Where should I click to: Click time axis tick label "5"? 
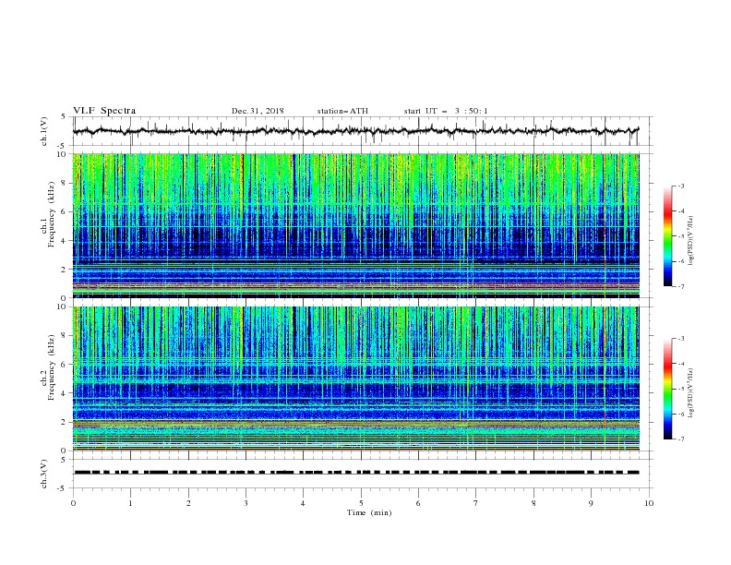pyautogui.click(x=361, y=503)
